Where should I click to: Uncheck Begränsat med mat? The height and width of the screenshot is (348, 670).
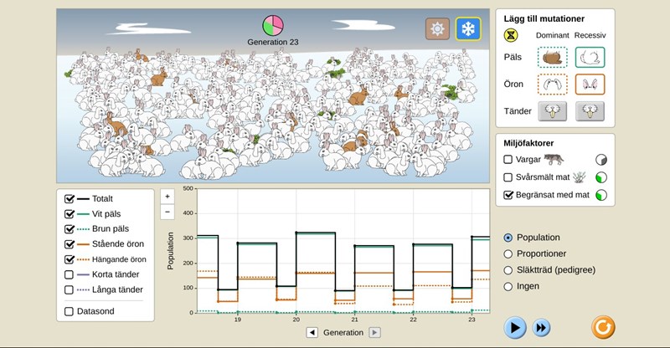(x=508, y=195)
